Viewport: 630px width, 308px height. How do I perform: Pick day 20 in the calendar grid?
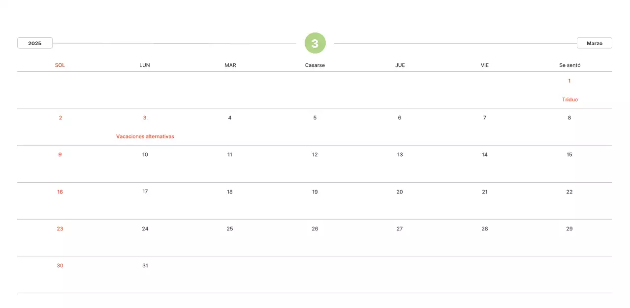[400, 192]
